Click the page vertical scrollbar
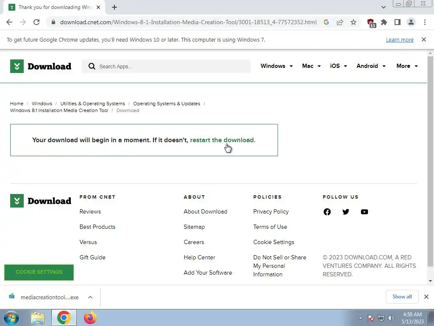Image resolution: width=434 pixels, height=326 pixels. (x=430, y=161)
